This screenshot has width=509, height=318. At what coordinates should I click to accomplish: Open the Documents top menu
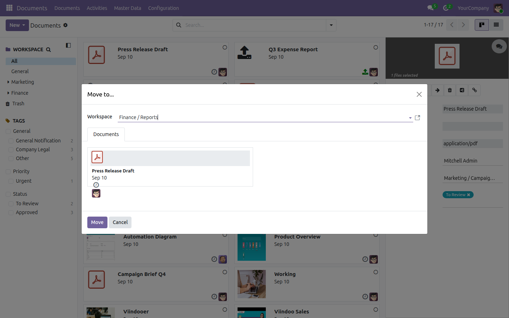pos(67,8)
